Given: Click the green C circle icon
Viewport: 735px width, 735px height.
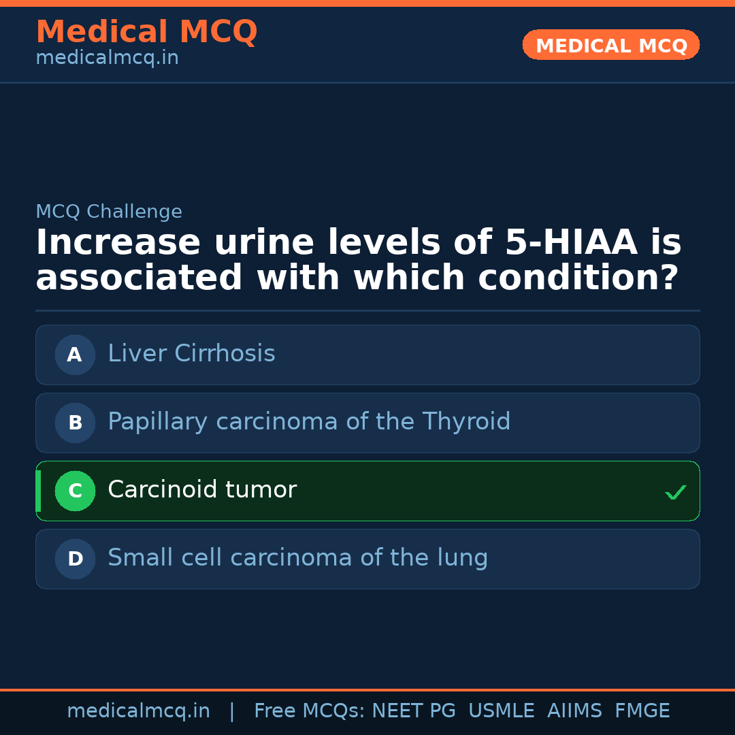Looking at the screenshot, I should tap(75, 491).
